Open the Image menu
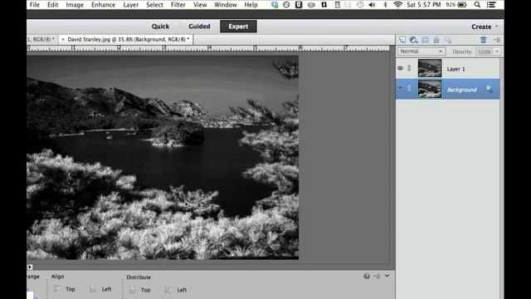531x299 pixels. (75, 5)
